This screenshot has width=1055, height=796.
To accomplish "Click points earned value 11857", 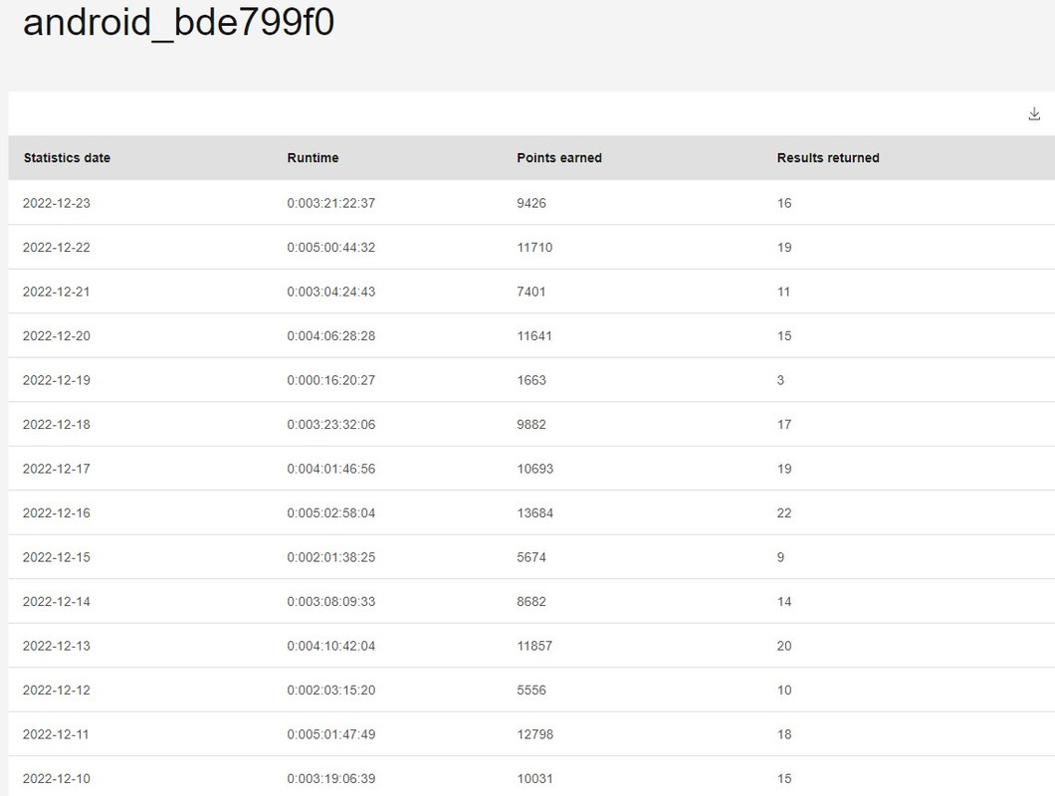I will (534, 646).
